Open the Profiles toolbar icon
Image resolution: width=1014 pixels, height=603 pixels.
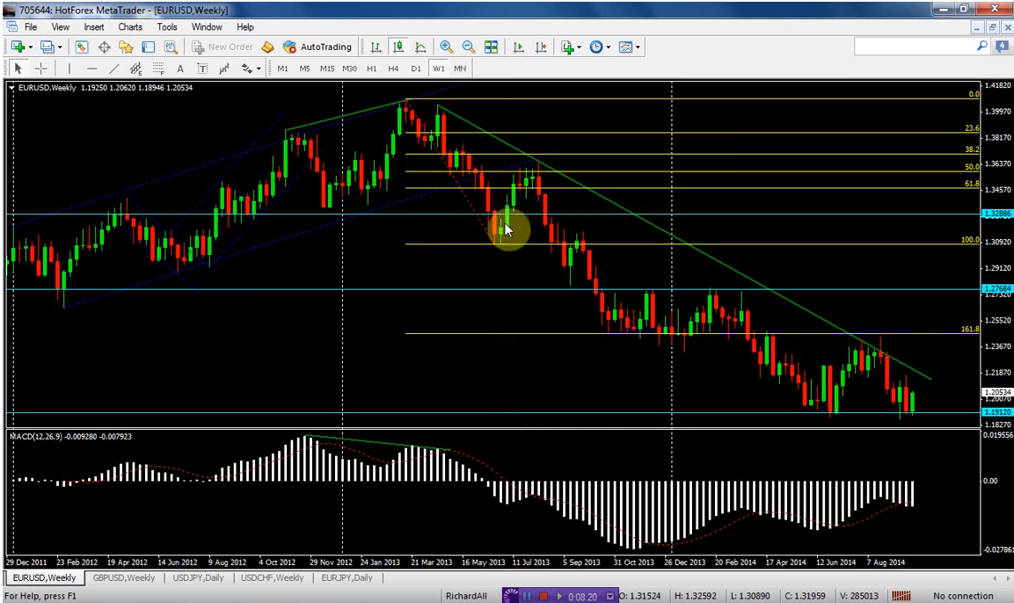[47, 47]
